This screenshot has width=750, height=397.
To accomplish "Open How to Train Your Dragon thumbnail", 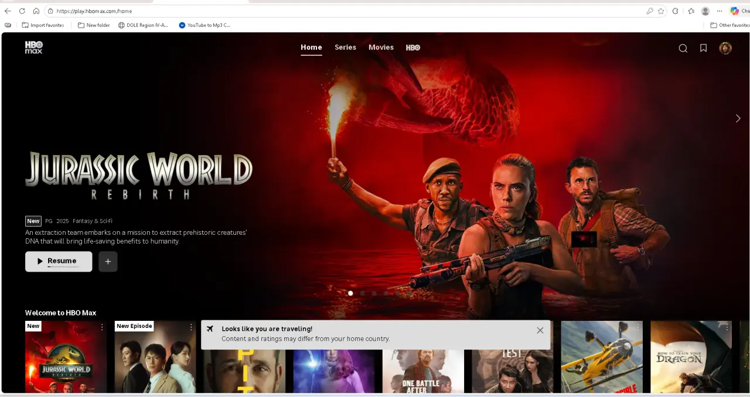I will tap(691, 357).
